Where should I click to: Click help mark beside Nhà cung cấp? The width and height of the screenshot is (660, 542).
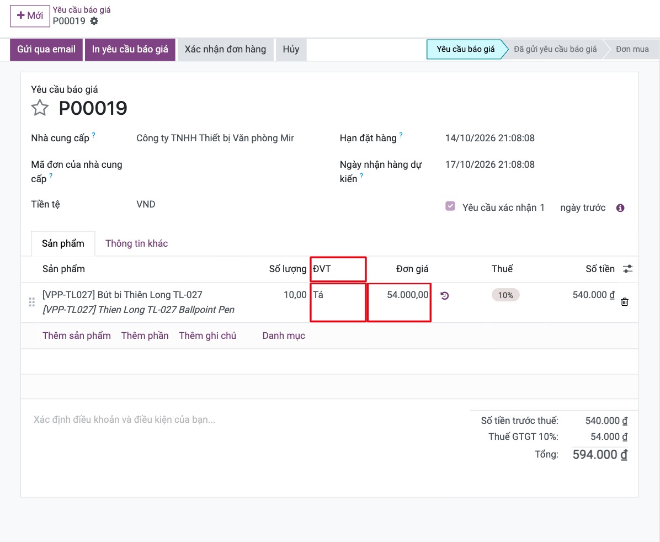click(93, 135)
